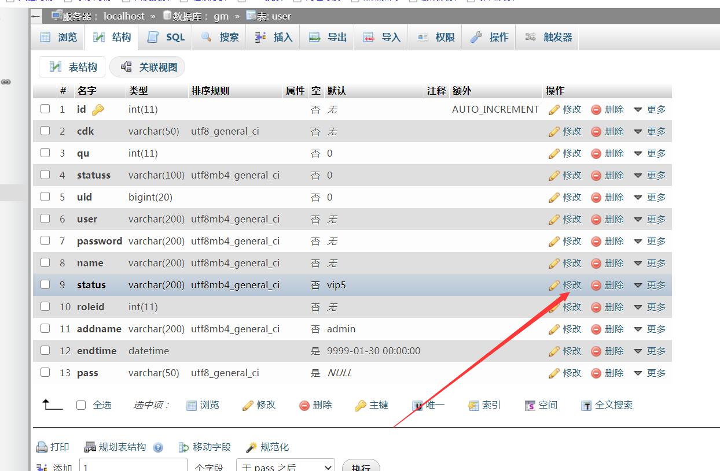Click the move columns icon (移动字段)
Image resolution: width=720 pixels, height=471 pixels.
tap(184, 447)
